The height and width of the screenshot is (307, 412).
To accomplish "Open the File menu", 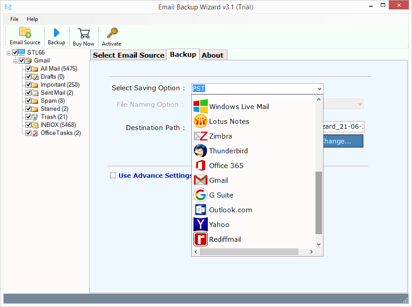I will click(14, 19).
